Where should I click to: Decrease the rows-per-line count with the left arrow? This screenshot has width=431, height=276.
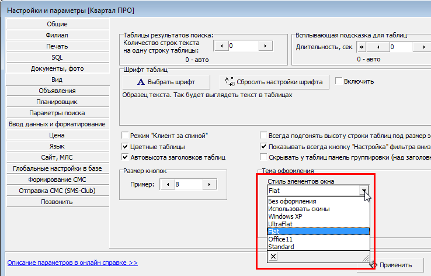pyautogui.click(x=221, y=46)
